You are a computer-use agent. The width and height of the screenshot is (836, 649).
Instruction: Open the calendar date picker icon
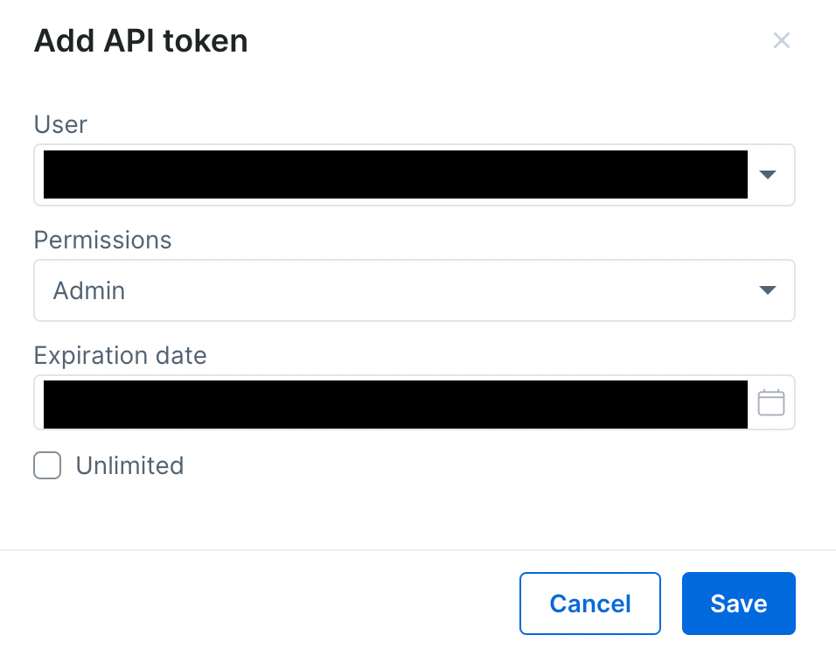click(x=770, y=402)
